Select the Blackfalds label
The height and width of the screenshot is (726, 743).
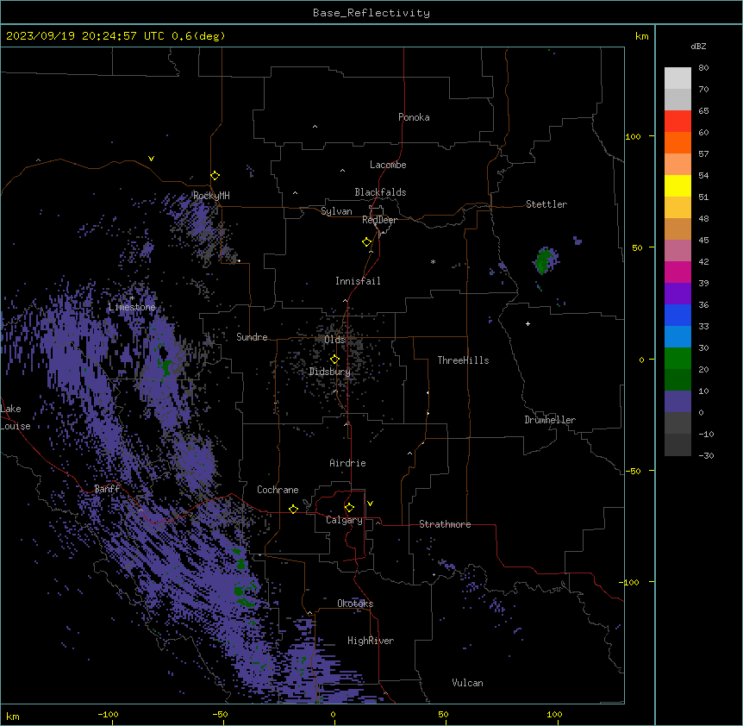tap(380, 192)
